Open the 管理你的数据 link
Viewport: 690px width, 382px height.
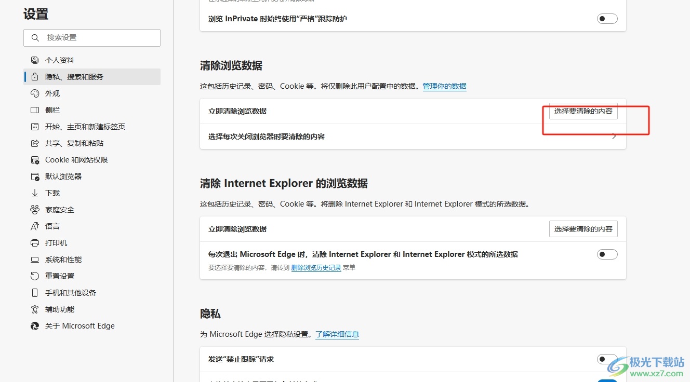(444, 86)
